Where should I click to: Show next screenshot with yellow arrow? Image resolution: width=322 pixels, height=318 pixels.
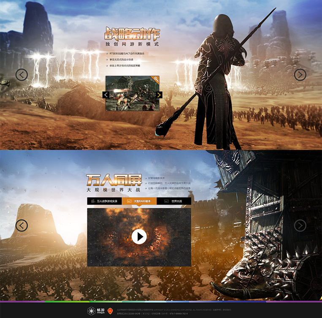click(159, 95)
